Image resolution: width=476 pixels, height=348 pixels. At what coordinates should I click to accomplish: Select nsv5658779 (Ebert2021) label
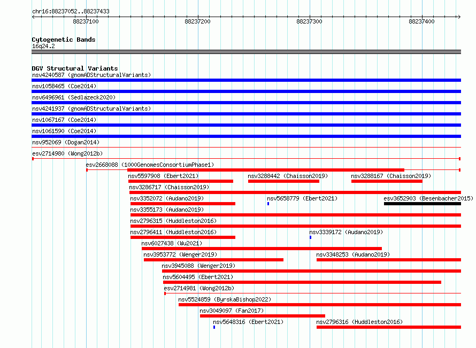coord(302,198)
